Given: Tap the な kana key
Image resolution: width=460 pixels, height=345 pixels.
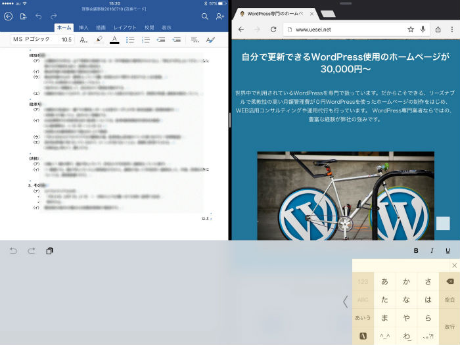Looking at the screenshot, I should [406, 300].
